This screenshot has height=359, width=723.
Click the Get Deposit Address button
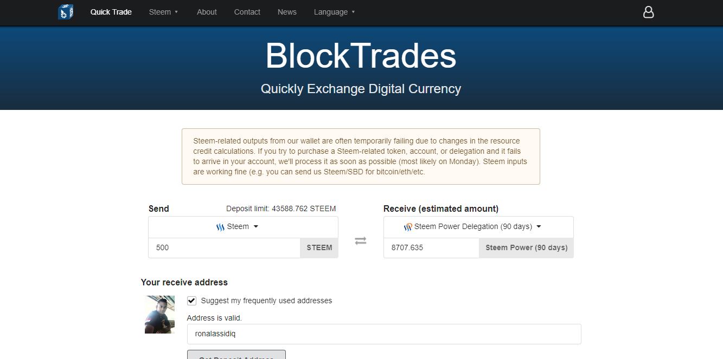pos(236,355)
